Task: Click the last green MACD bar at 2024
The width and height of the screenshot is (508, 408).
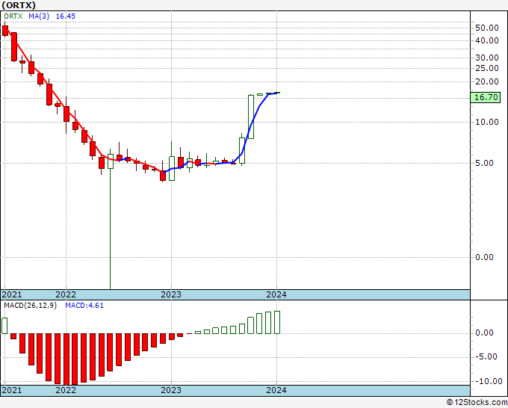Action: (x=277, y=323)
